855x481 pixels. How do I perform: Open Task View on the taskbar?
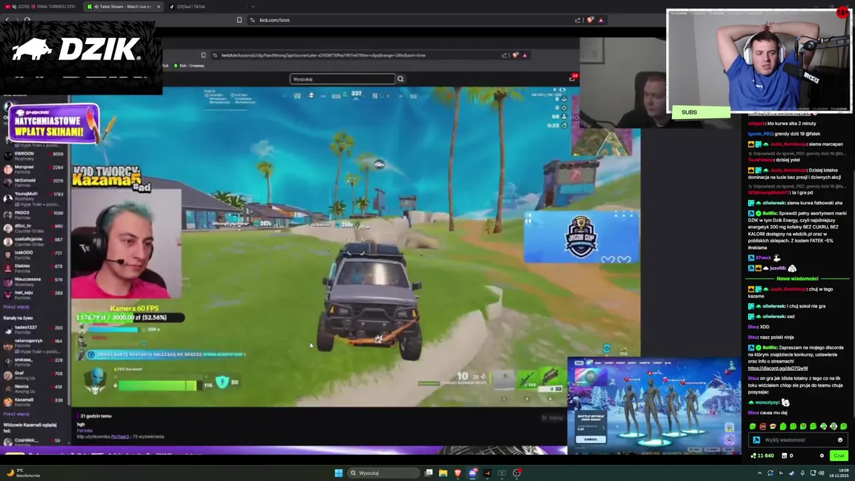(429, 473)
